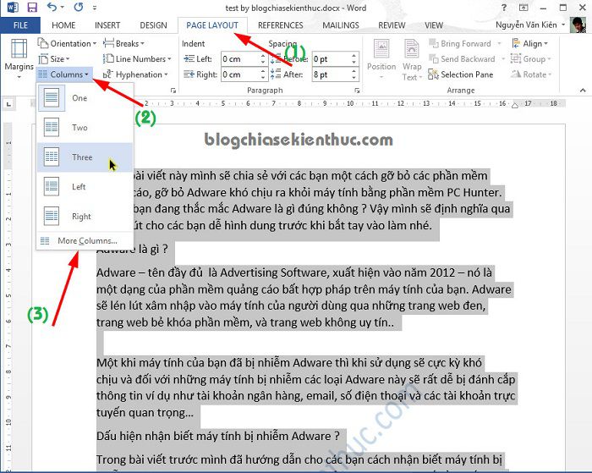The height and width of the screenshot is (473, 592).
Task: Open the Orientation dropdown
Action: pyautogui.click(x=67, y=43)
